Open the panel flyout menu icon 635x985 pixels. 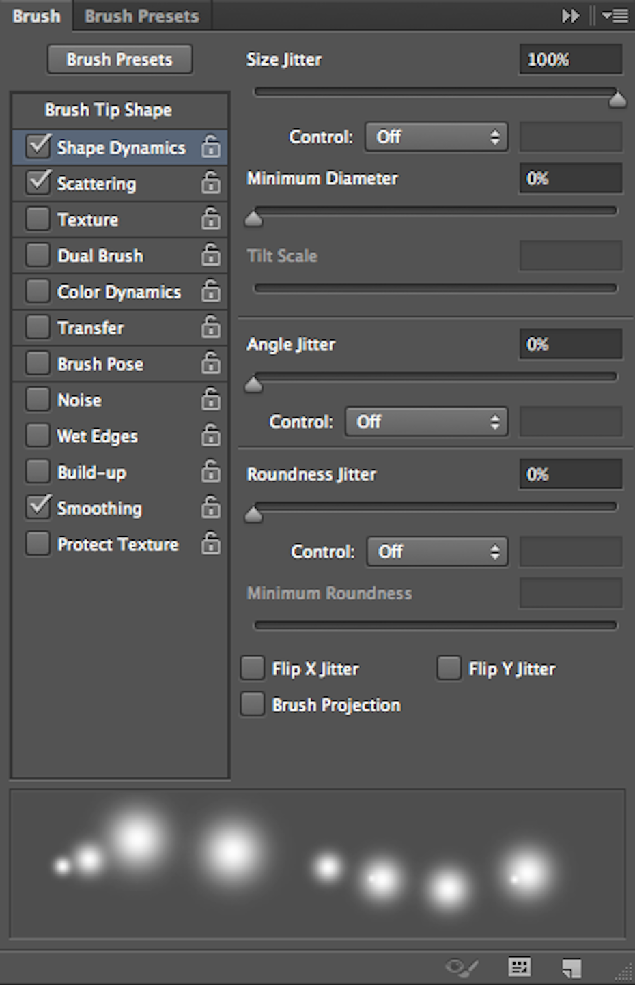coord(615,15)
